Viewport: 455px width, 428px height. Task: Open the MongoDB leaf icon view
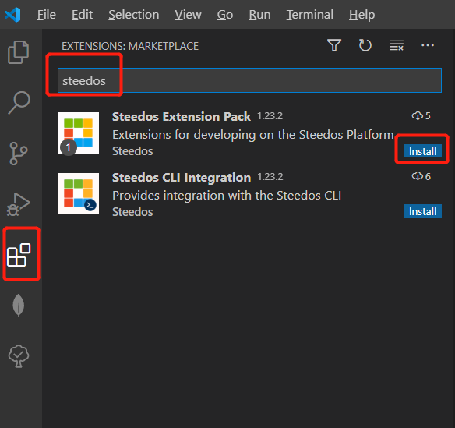click(19, 305)
